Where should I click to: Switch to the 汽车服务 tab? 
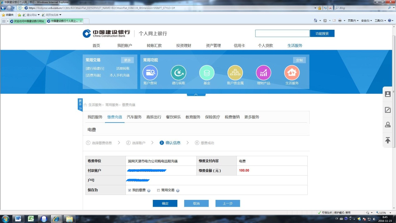tap(134, 117)
